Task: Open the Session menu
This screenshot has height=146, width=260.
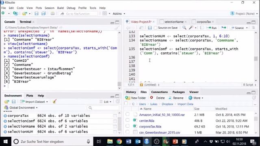Action: [x=50, y=8]
